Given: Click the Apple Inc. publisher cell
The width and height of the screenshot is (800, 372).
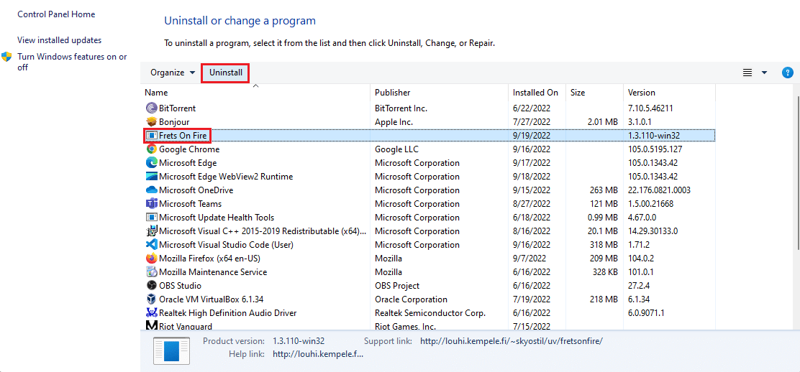Looking at the screenshot, I should tap(394, 122).
